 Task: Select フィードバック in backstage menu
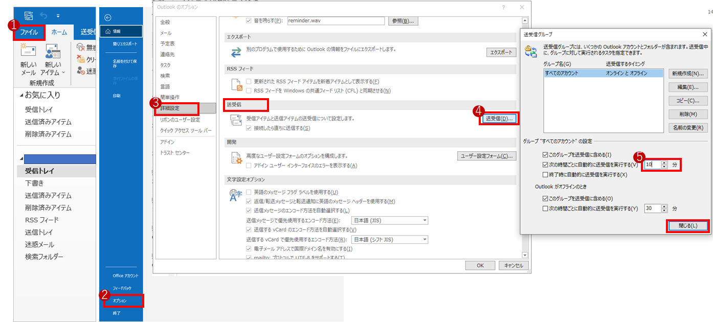tap(121, 288)
